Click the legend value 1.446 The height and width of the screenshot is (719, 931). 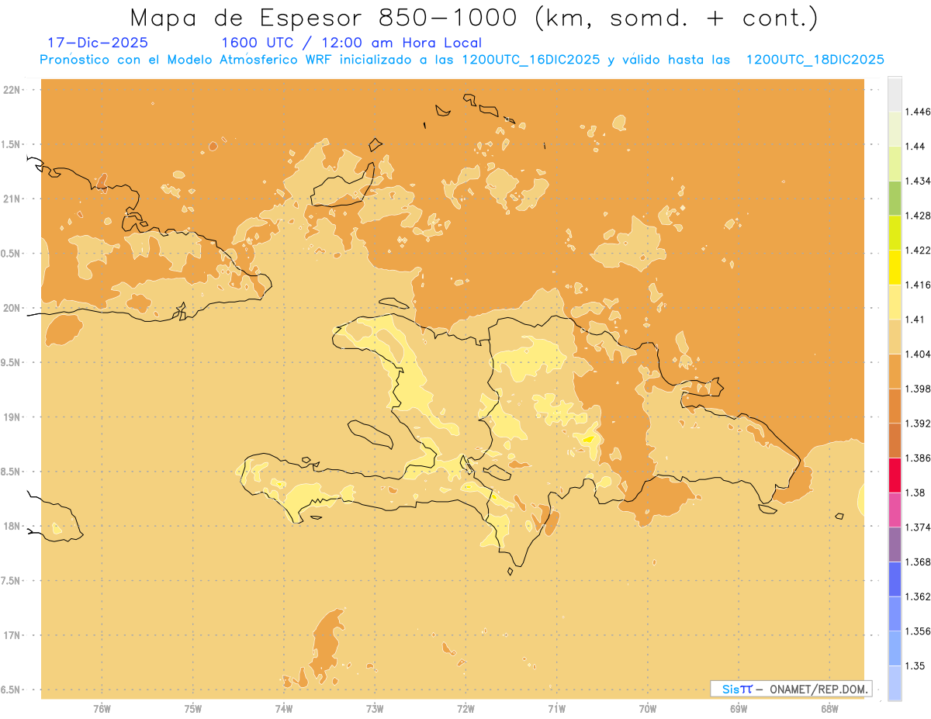919,112
